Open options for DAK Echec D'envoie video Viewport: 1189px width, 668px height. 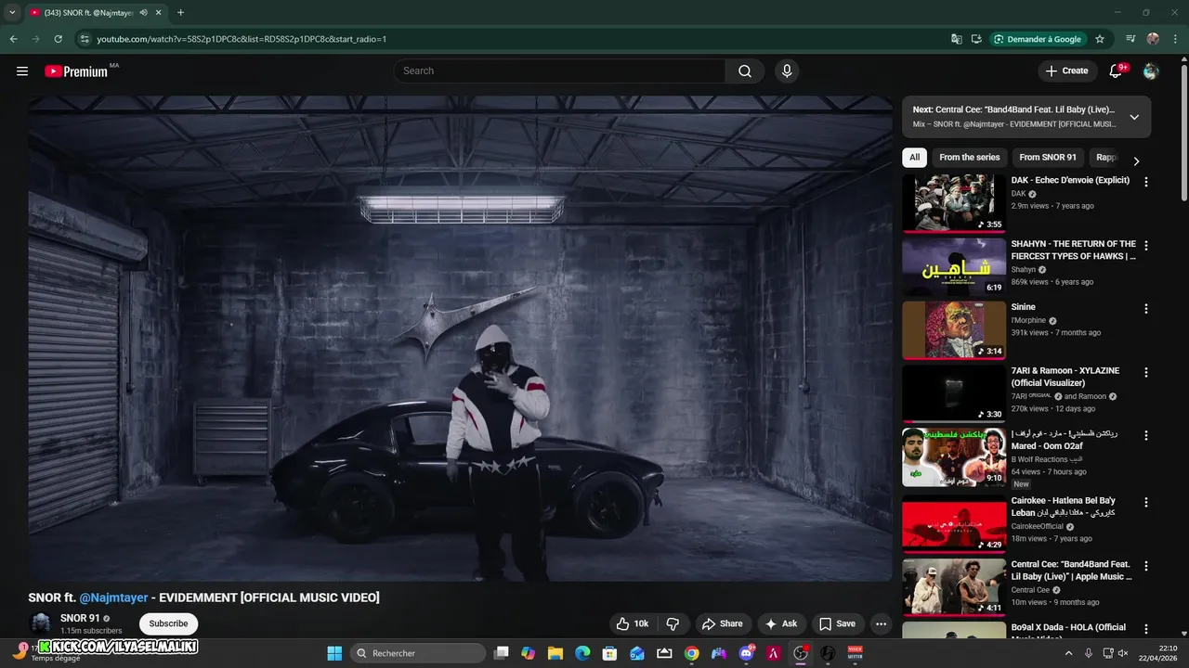click(x=1146, y=182)
